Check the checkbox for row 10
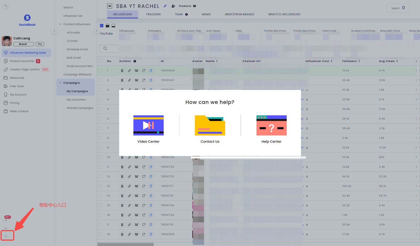 coord(100,157)
